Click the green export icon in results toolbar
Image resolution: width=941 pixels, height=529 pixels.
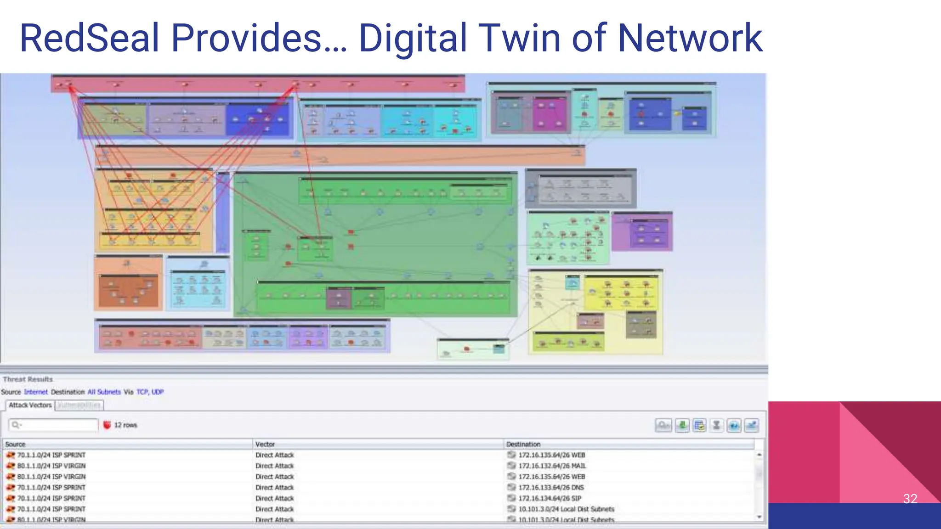click(682, 425)
